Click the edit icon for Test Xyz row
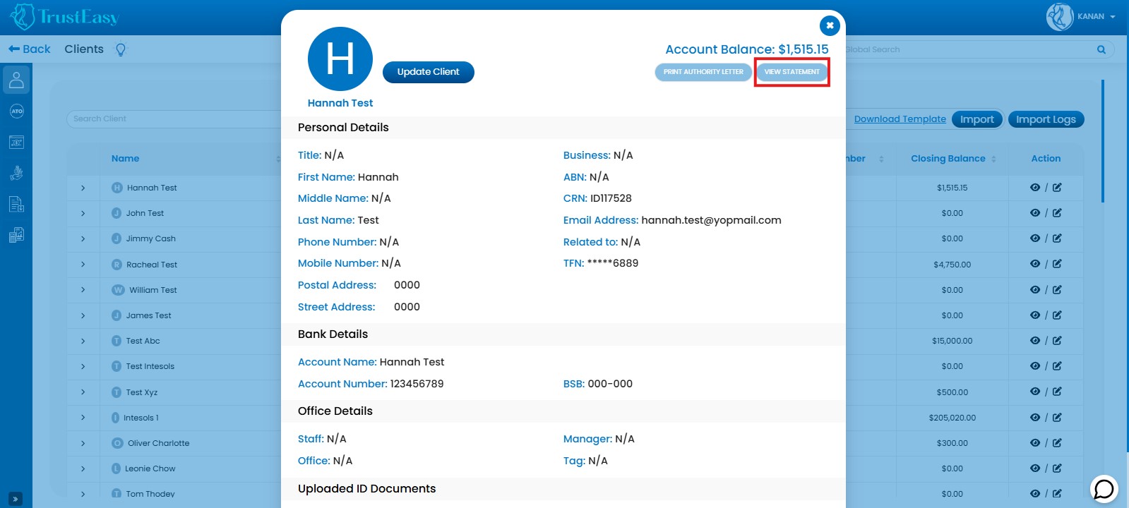Screen dimensions: 1129x508 (x=1057, y=392)
